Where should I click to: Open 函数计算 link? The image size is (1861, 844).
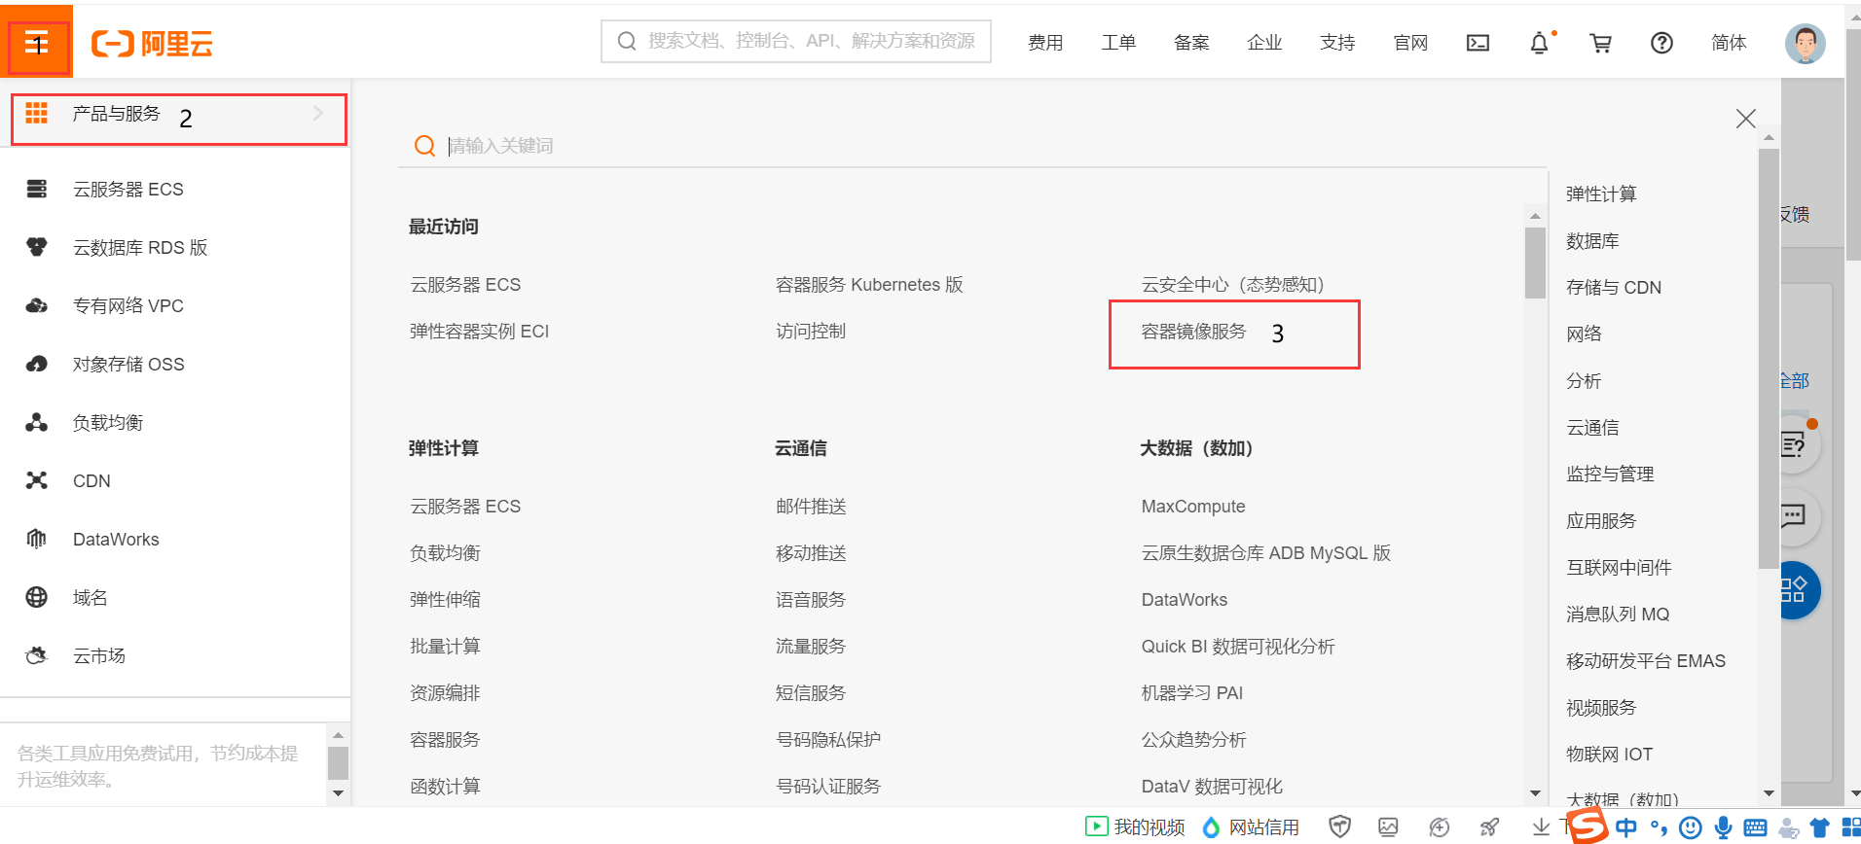(445, 787)
